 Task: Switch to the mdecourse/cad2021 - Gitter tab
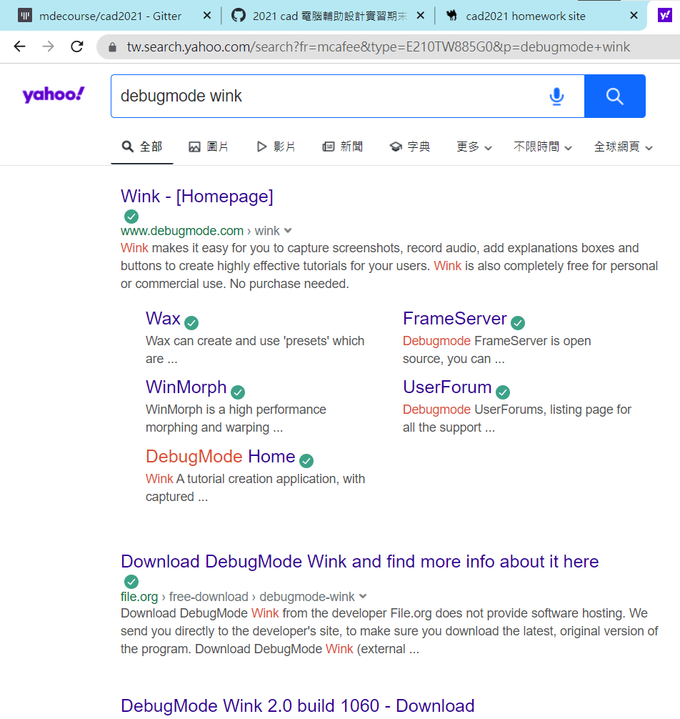click(111, 16)
